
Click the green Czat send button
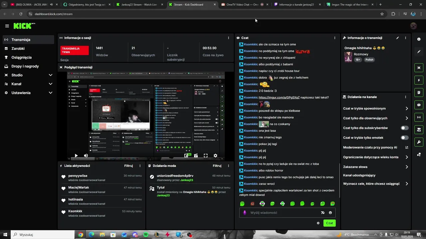tap(329, 223)
